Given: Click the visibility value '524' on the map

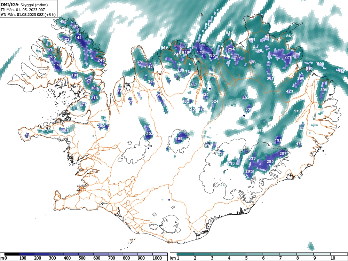Looking at the screenshot, I should coord(215,101).
